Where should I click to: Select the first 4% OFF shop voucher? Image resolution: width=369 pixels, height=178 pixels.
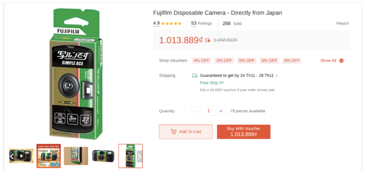click(x=201, y=60)
